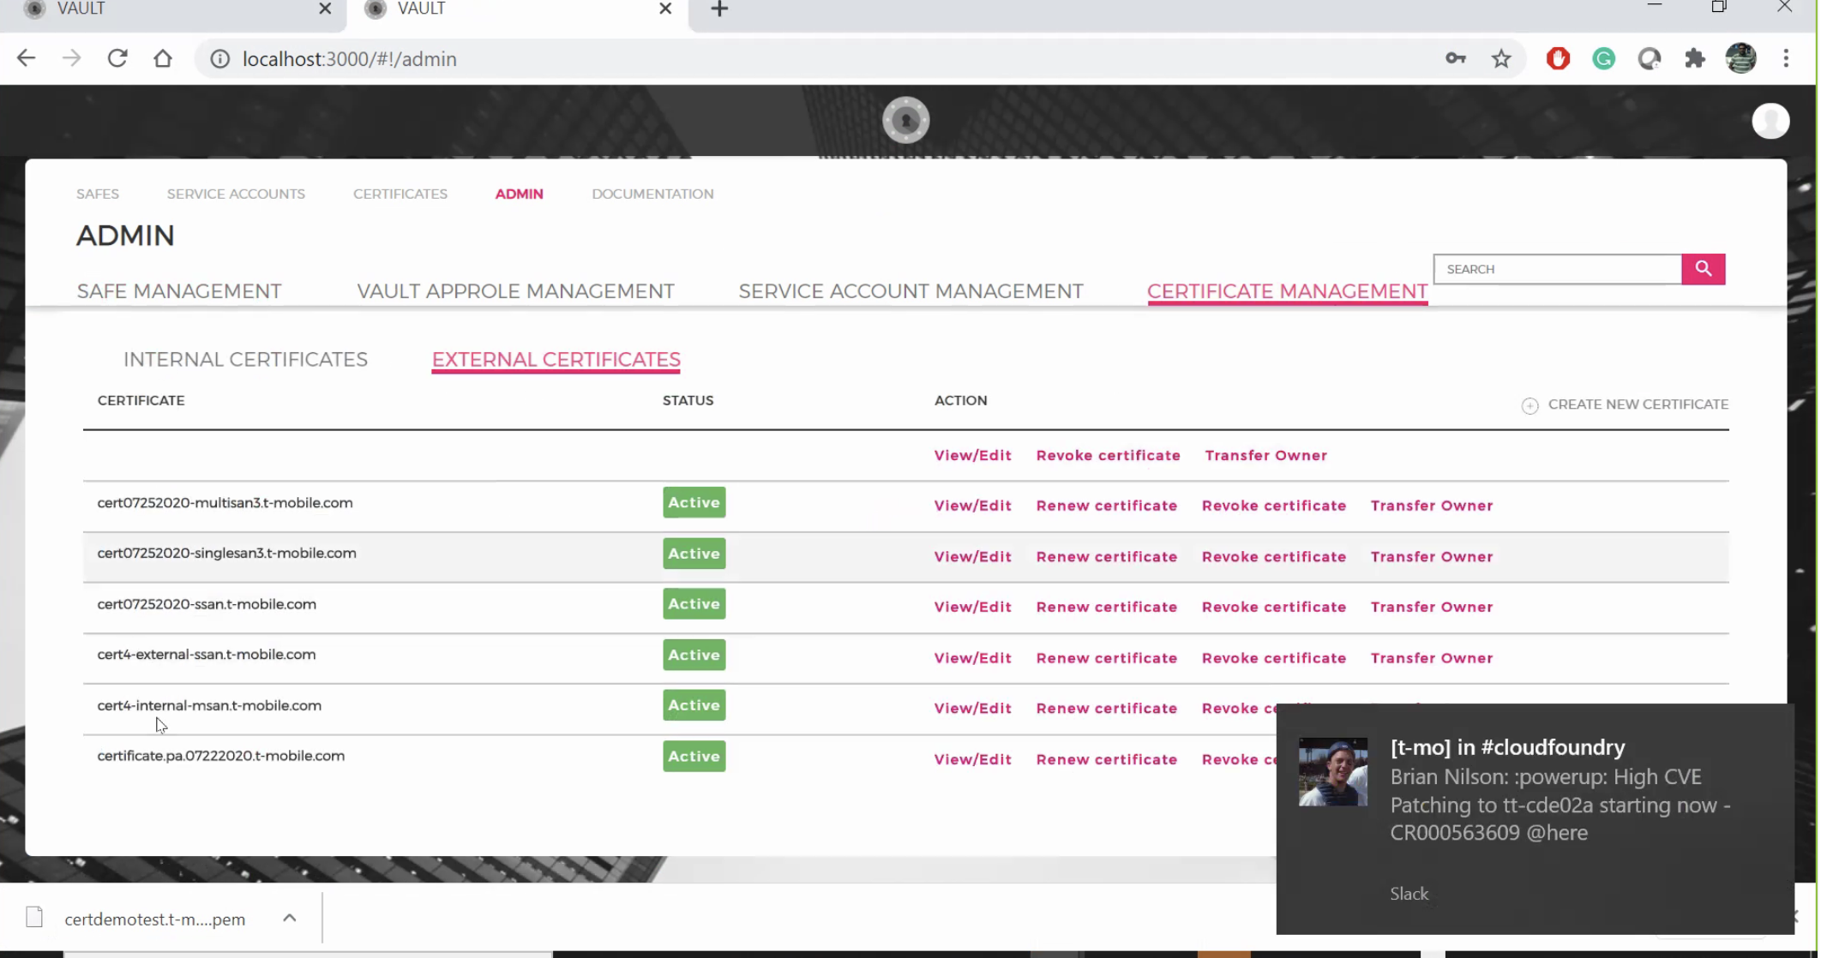The width and height of the screenshot is (1833, 958).
Task: Open a new browser tab
Action: pos(720,9)
